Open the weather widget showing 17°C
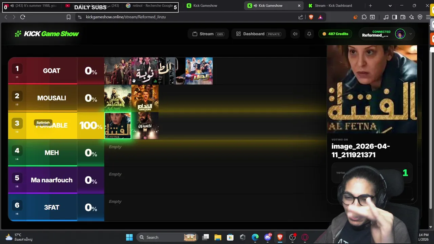Screen dimensions: 434x244 (x=19, y=237)
